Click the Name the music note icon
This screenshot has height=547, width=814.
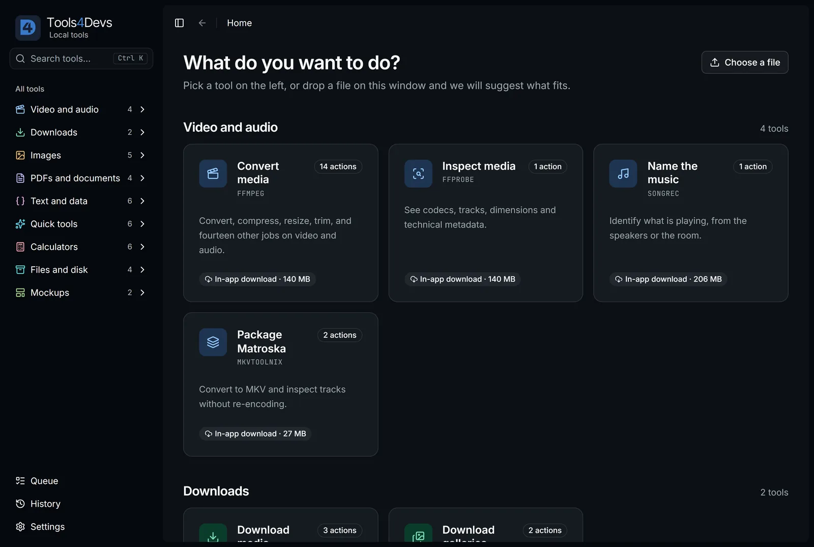tap(623, 174)
